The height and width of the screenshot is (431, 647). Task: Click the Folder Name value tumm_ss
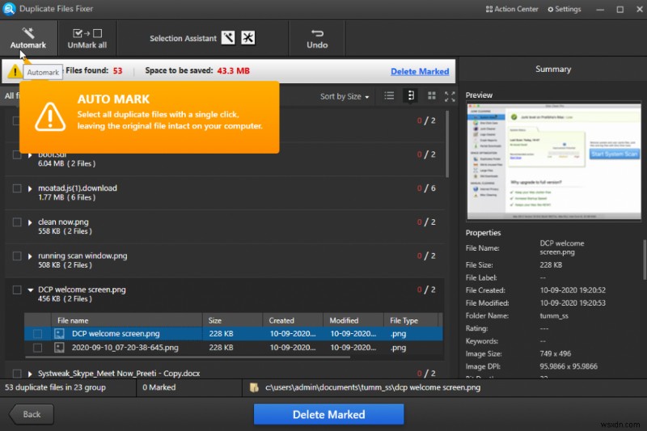[554, 316]
